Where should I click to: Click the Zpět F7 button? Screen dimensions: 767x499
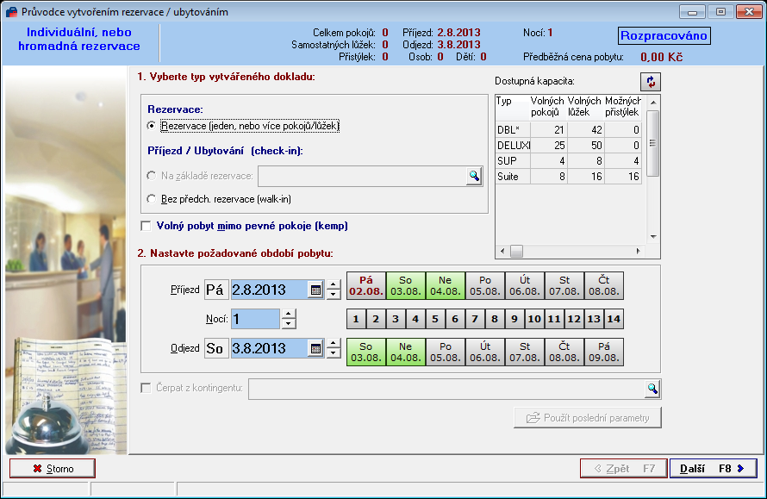[x=623, y=468]
